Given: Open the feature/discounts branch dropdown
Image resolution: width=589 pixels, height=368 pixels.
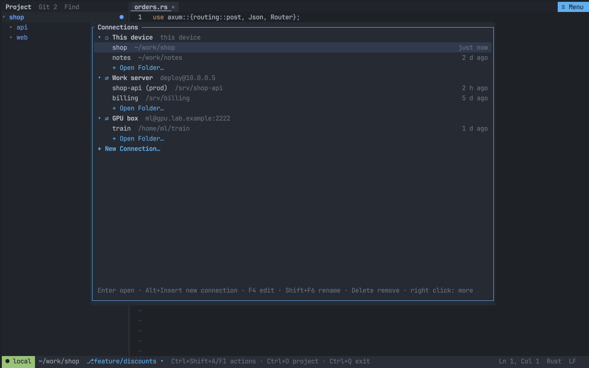Looking at the screenshot, I should click(125, 361).
